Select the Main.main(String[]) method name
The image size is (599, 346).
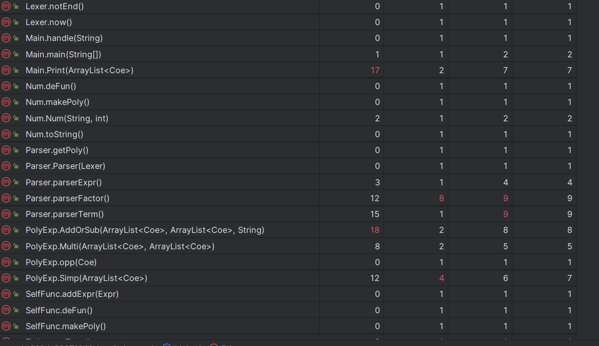[x=64, y=54]
